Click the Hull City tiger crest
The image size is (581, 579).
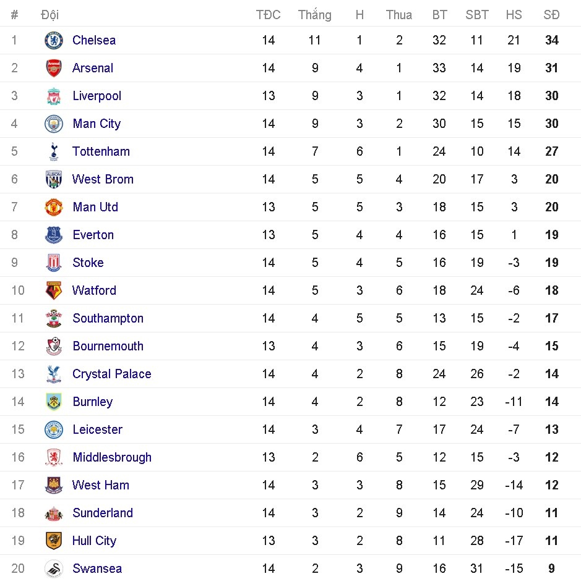54,541
